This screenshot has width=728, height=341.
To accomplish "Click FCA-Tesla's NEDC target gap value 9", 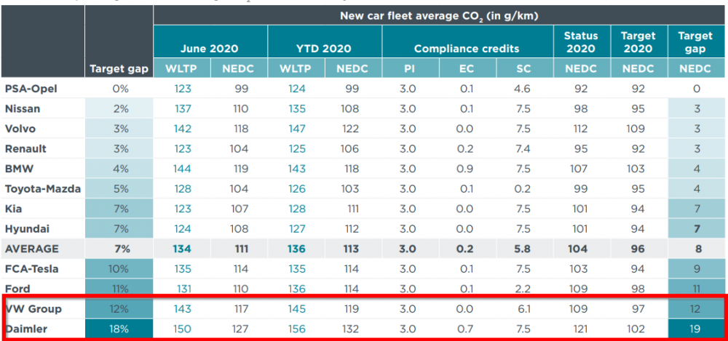I will pos(697,268).
